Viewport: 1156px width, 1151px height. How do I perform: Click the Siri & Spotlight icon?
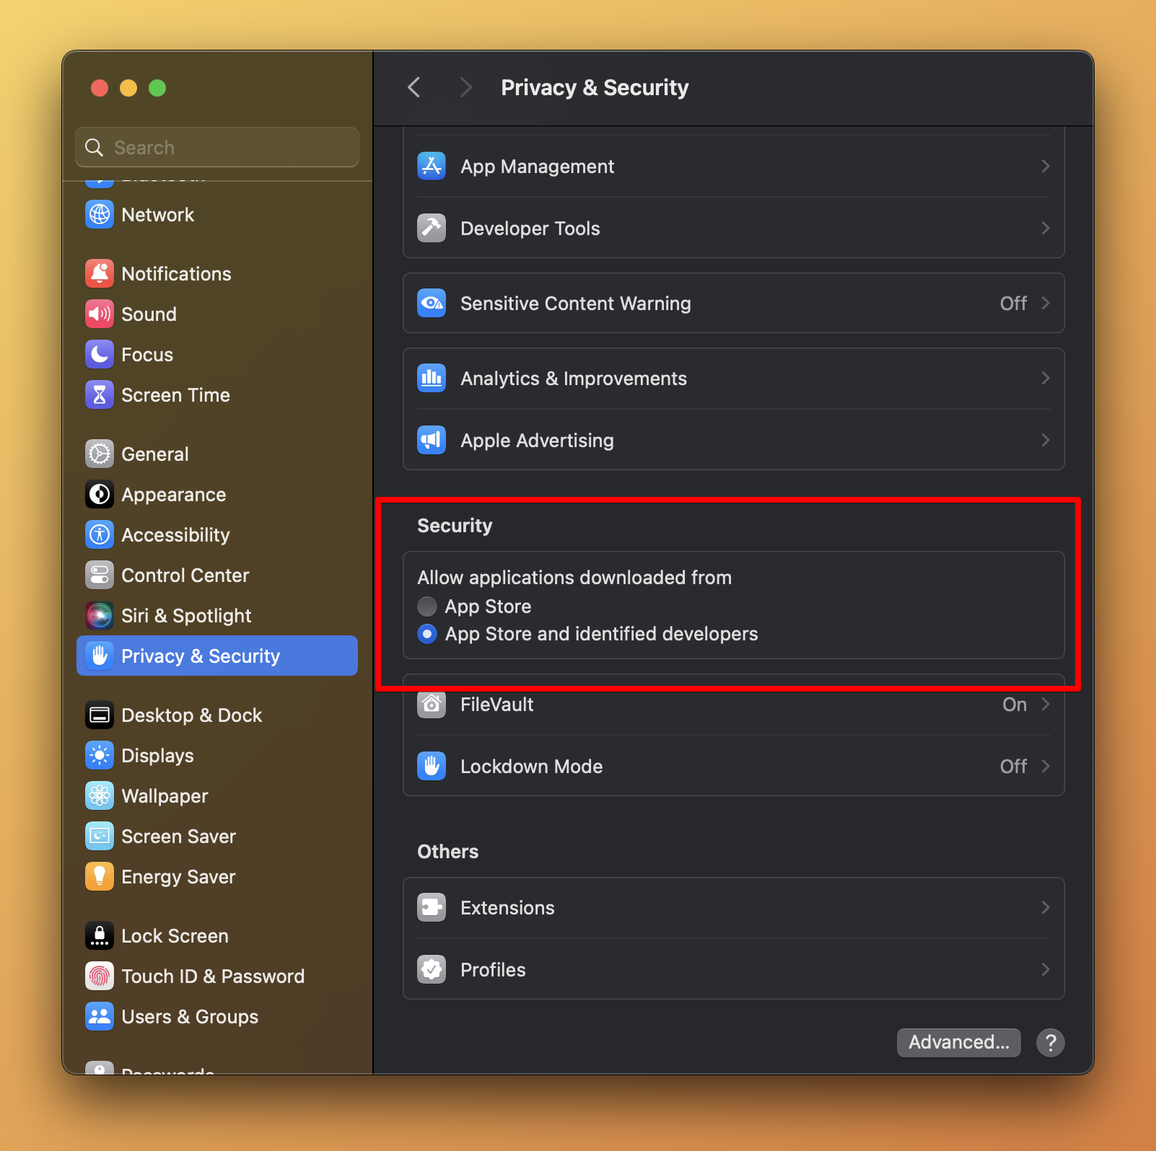click(100, 615)
